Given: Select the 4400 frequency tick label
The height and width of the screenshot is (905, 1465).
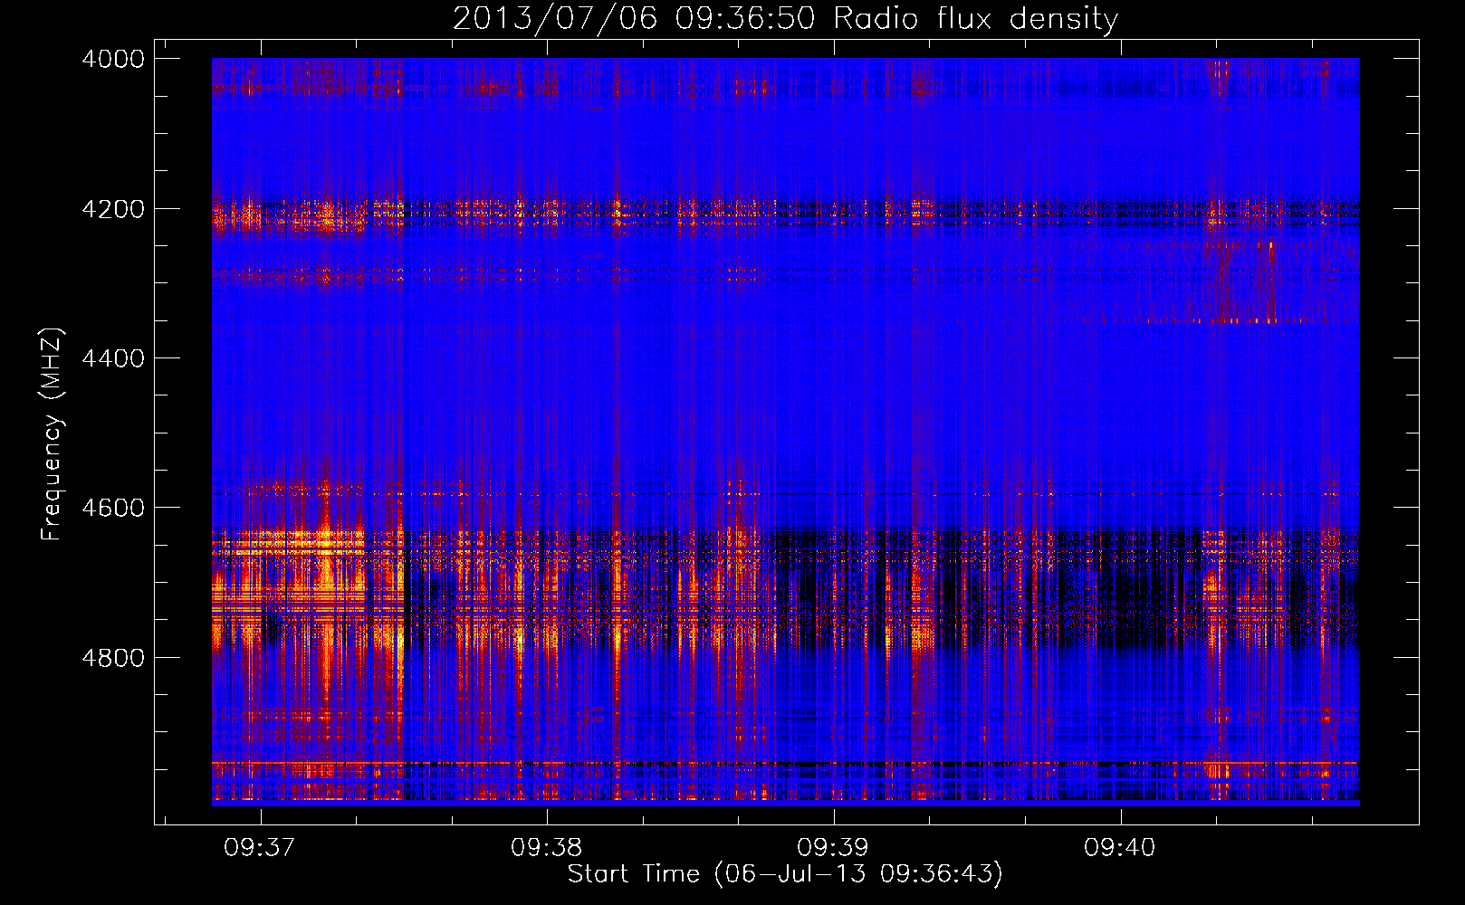Looking at the screenshot, I should (x=113, y=358).
